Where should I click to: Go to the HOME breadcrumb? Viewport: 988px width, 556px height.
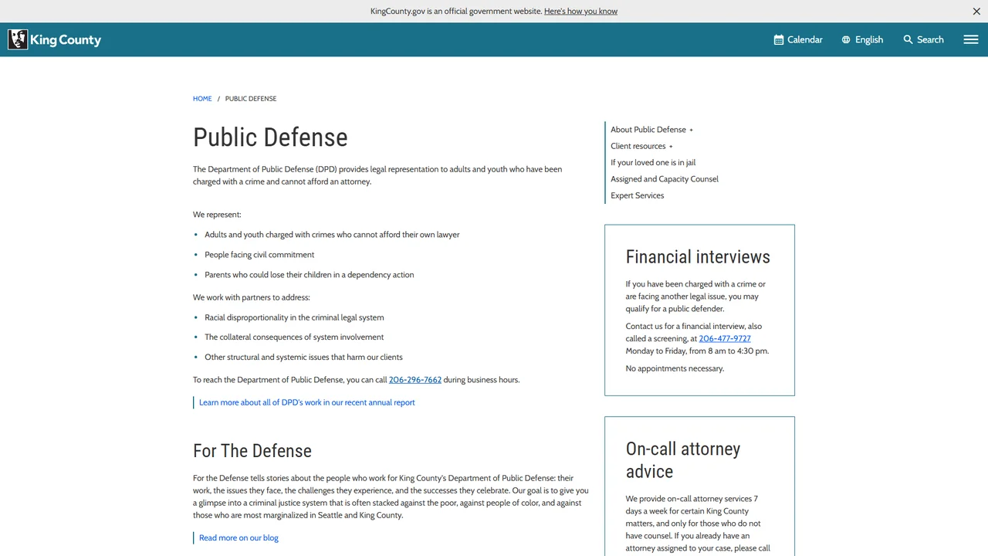point(202,99)
